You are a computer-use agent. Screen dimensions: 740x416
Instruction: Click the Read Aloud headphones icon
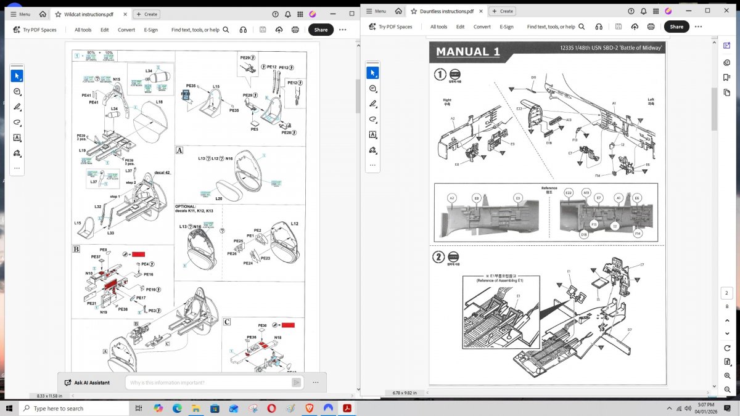point(244,29)
